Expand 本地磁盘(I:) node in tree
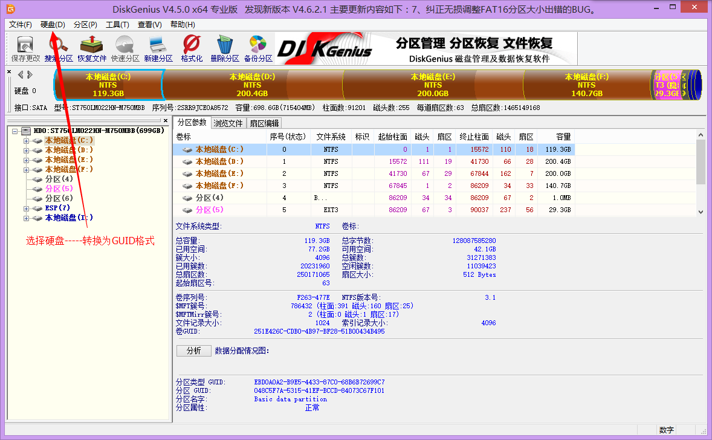 click(x=26, y=218)
